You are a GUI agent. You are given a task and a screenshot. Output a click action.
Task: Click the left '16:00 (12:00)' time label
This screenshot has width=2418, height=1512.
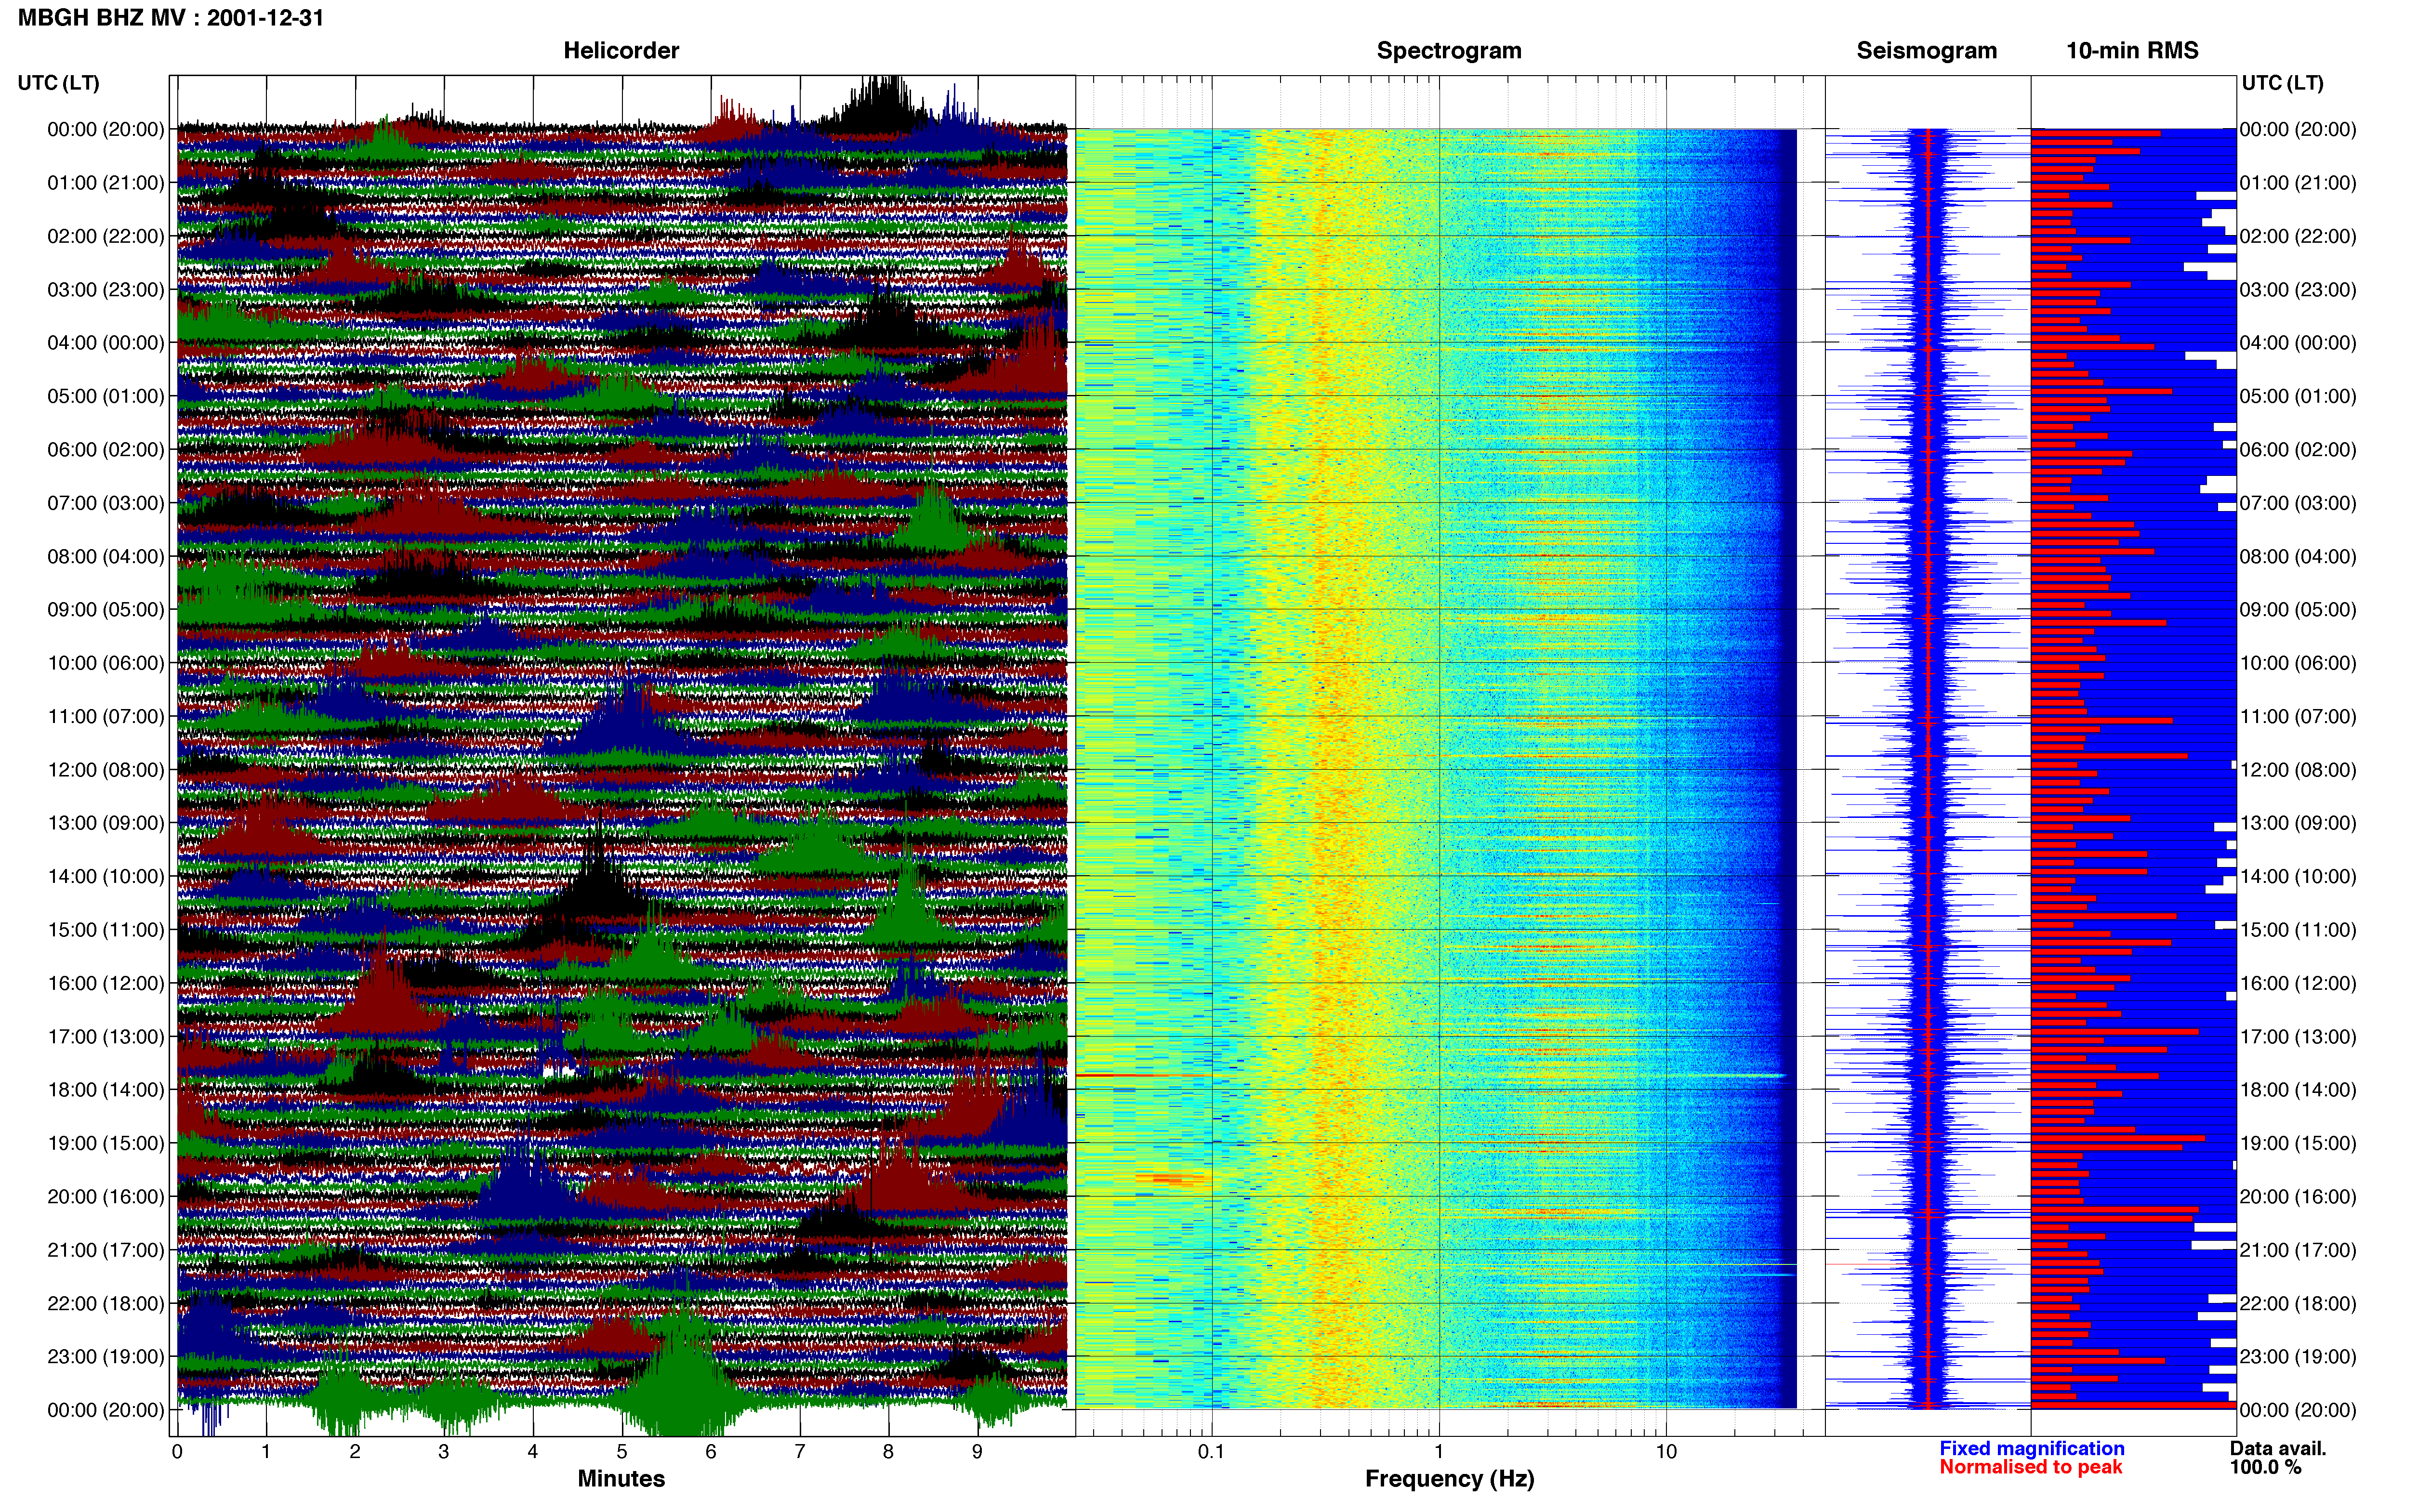point(106,983)
